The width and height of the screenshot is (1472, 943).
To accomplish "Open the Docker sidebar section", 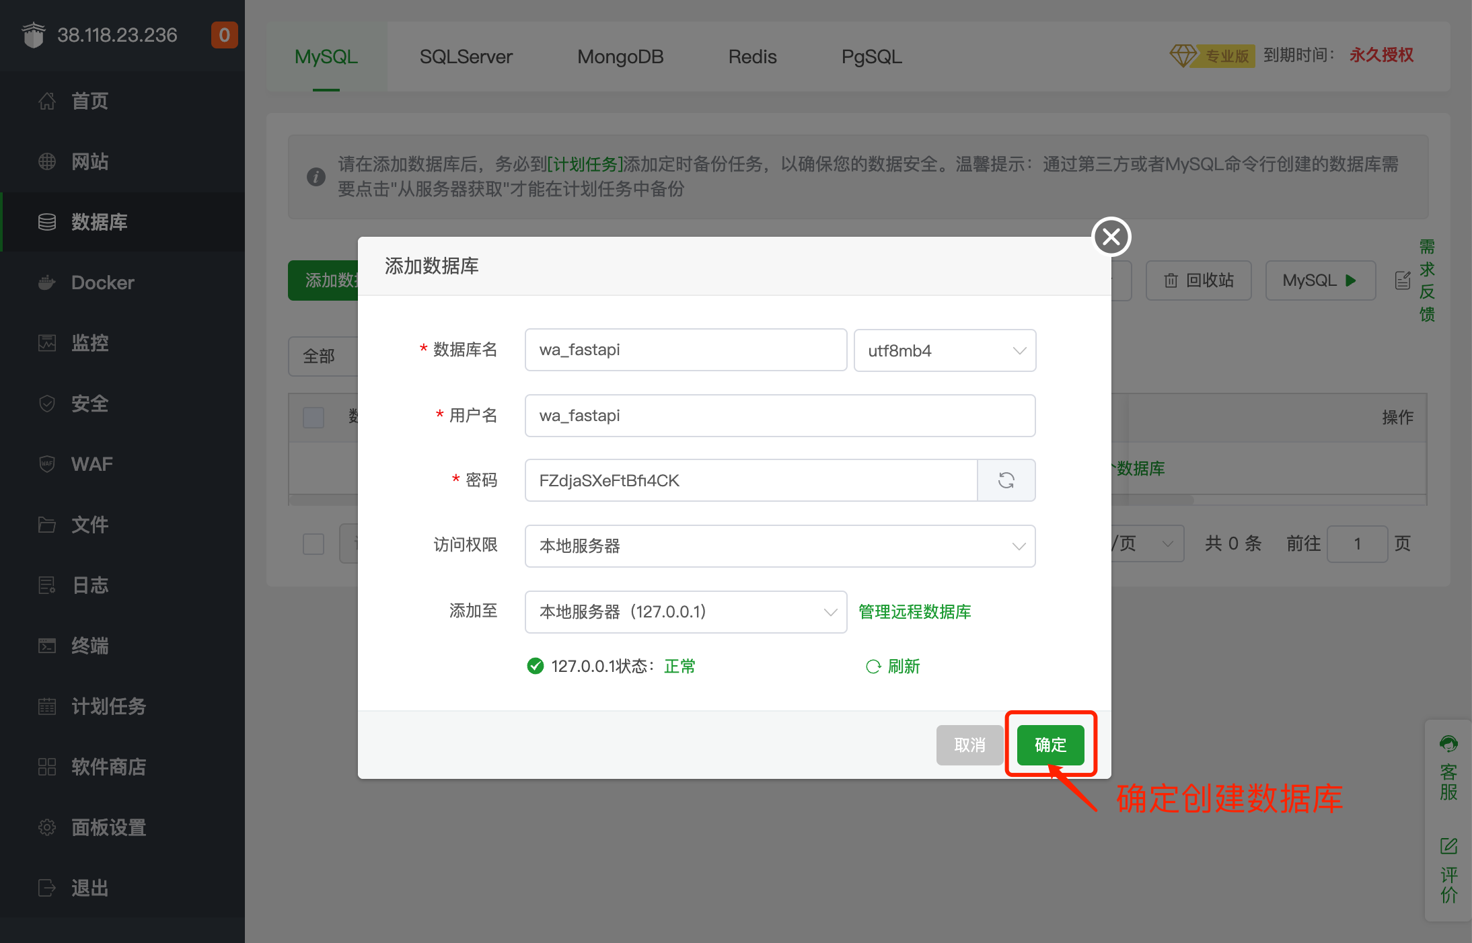I will pyautogui.click(x=122, y=282).
